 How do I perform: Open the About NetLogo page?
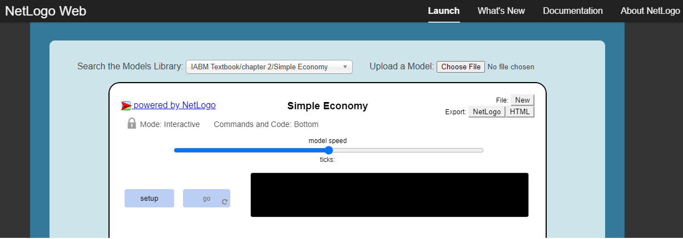(x=650, y=11)
